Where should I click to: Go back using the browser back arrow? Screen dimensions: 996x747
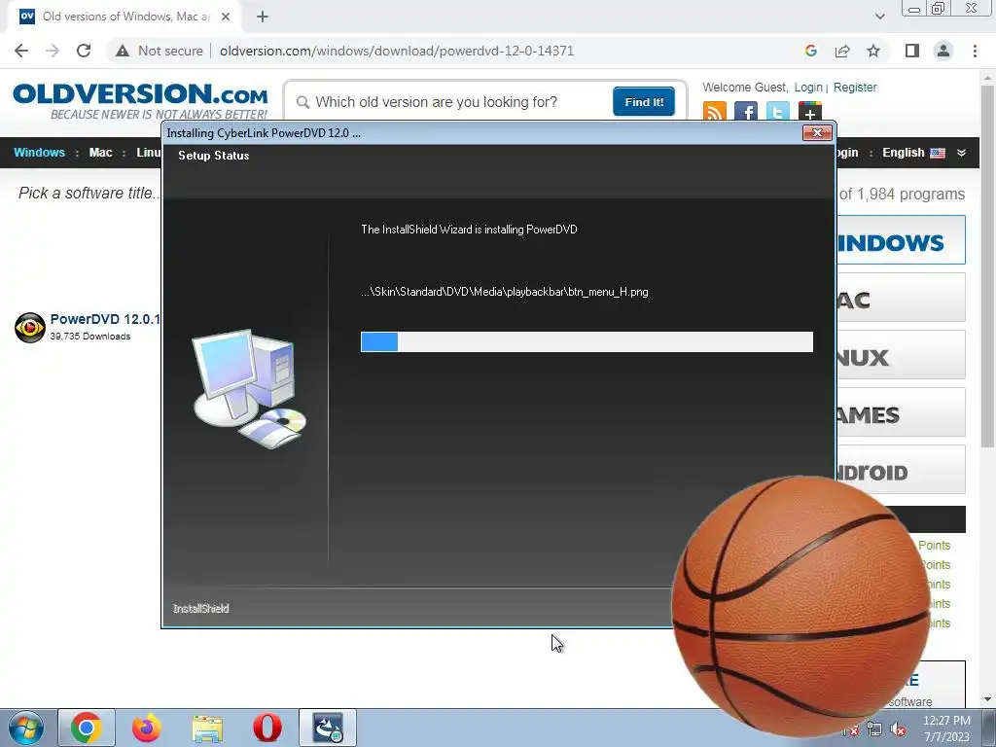coord(21,51)
